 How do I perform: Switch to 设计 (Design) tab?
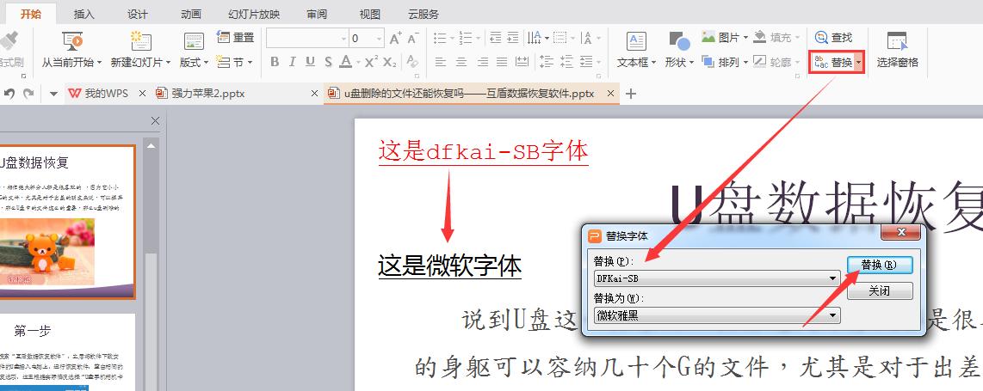point(138,15)
